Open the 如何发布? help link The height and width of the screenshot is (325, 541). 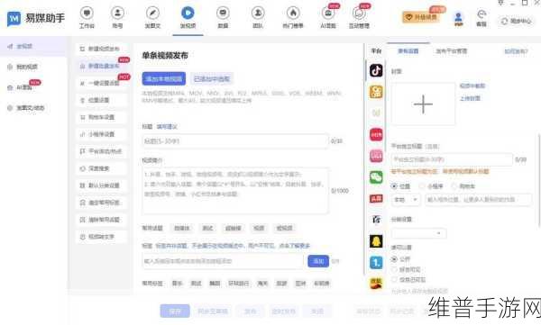516,51
